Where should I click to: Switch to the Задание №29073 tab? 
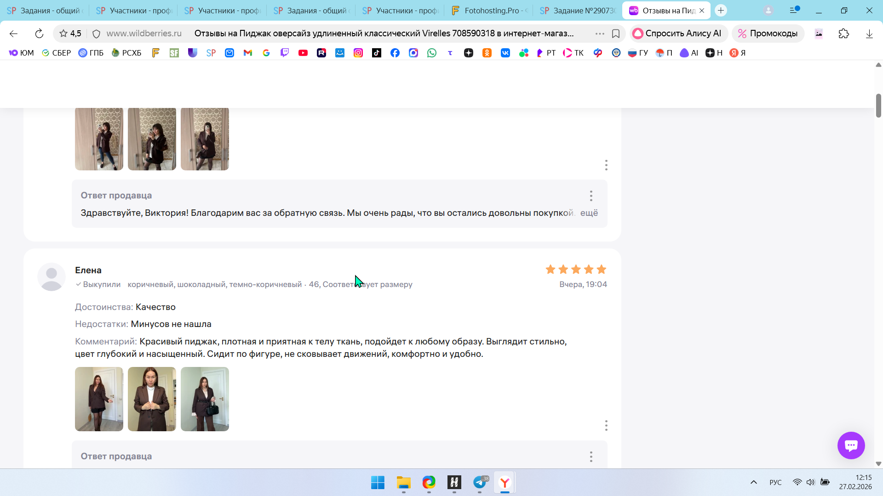tap(579, 10)
